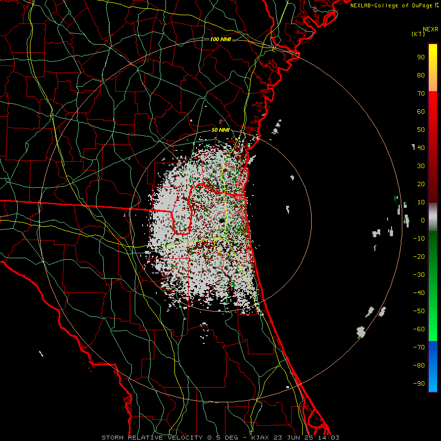Click the -60 value on velocity scale
Screen dimensions: 441x441
(x=419, y=329)
